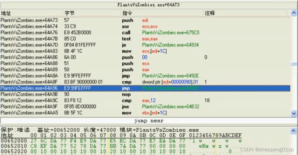298x155 pixels.
Task: Select the push 00 instruction row
Action: (145, 57)
